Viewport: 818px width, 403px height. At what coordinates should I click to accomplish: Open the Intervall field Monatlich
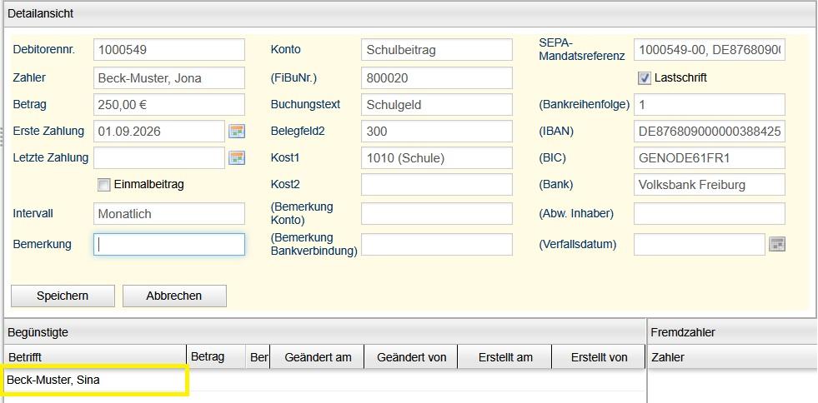click(169, 213)
